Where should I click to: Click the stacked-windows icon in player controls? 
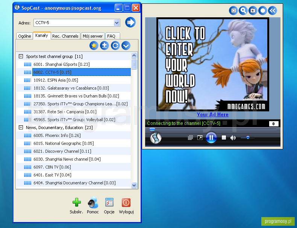(x=190, y=138)
